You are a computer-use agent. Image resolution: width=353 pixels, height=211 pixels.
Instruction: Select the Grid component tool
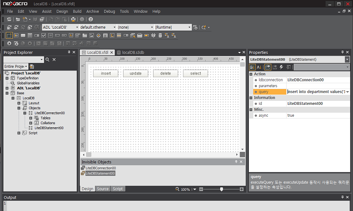(119, 36)
